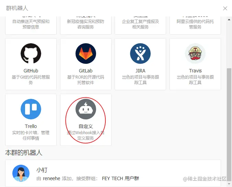Screen dimensions: 232x187
Task: Click the JIRA card title
Action: pyautogui.click(x=140, y=71)
